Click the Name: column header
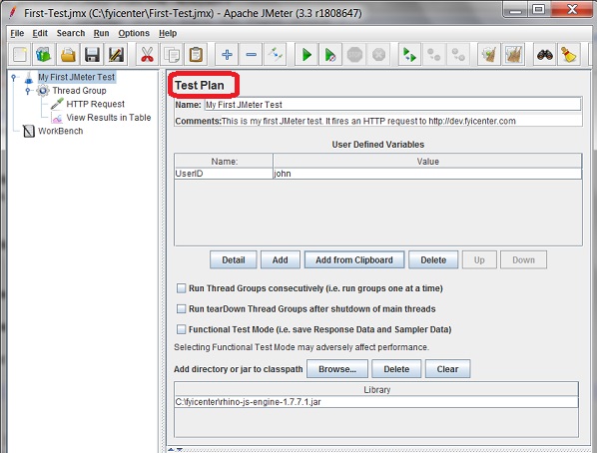 click(x=224, y=162)
